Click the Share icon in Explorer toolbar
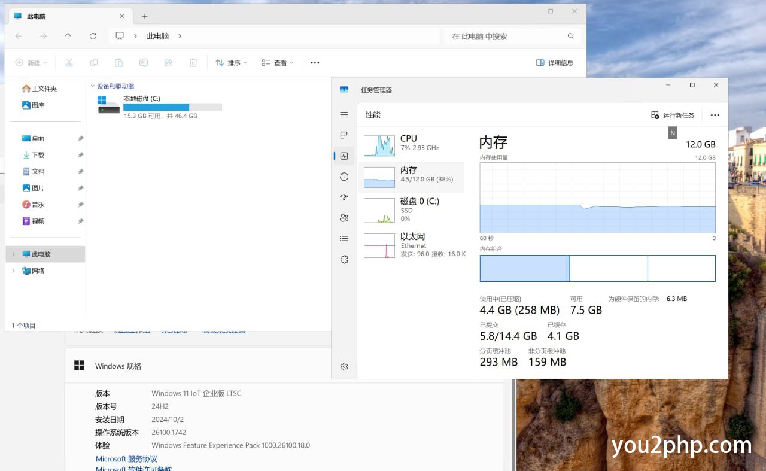Viewport: 766px width, 471px height. (168, 63)
